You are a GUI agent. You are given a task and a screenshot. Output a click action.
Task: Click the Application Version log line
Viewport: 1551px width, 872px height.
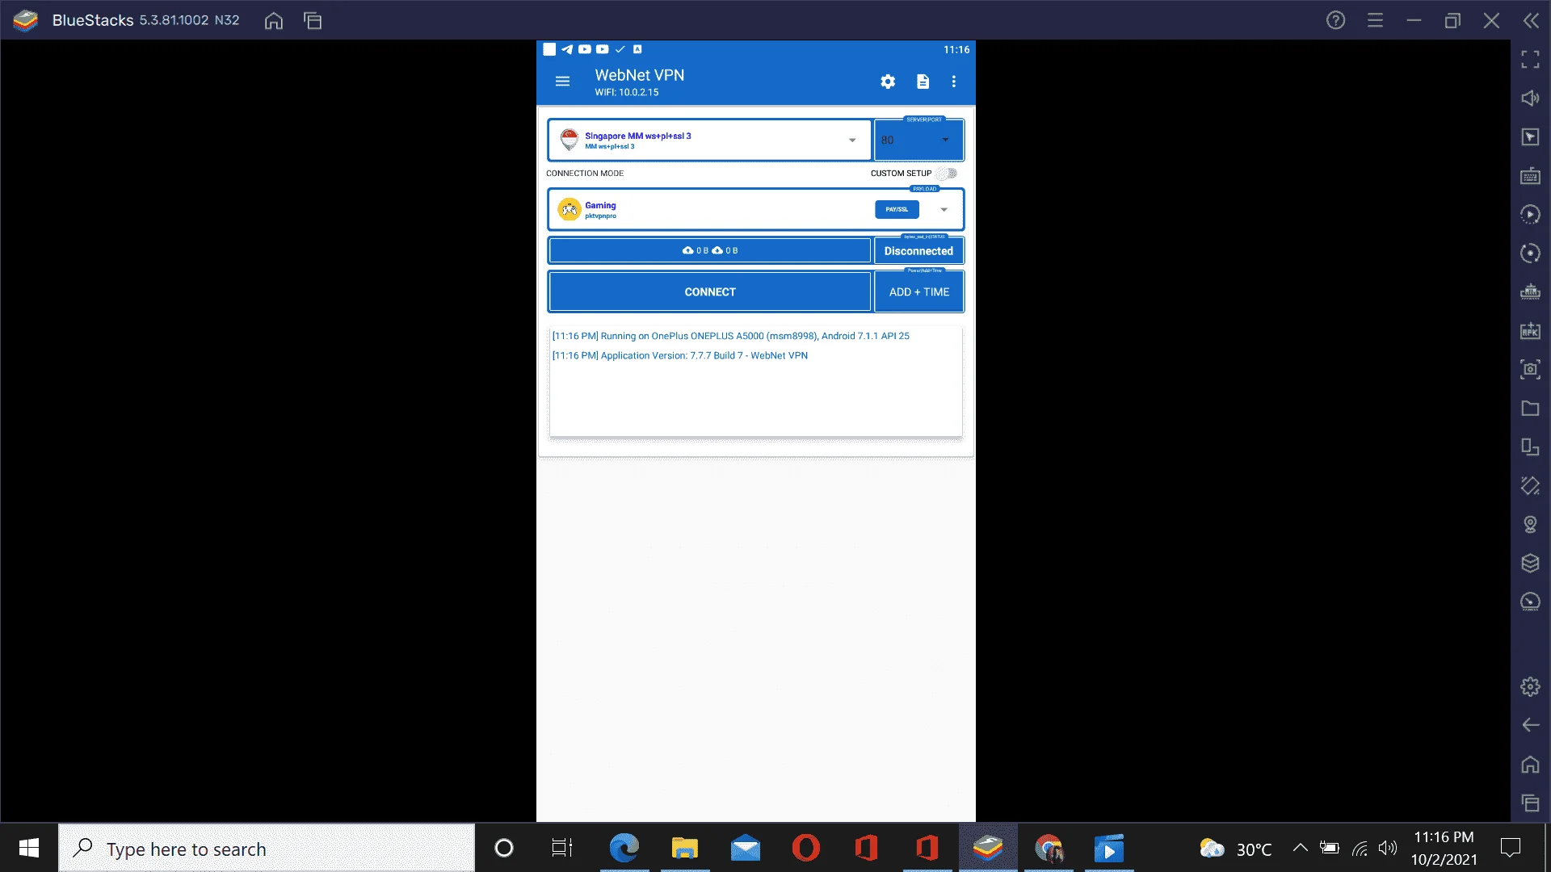coord(679,355)
